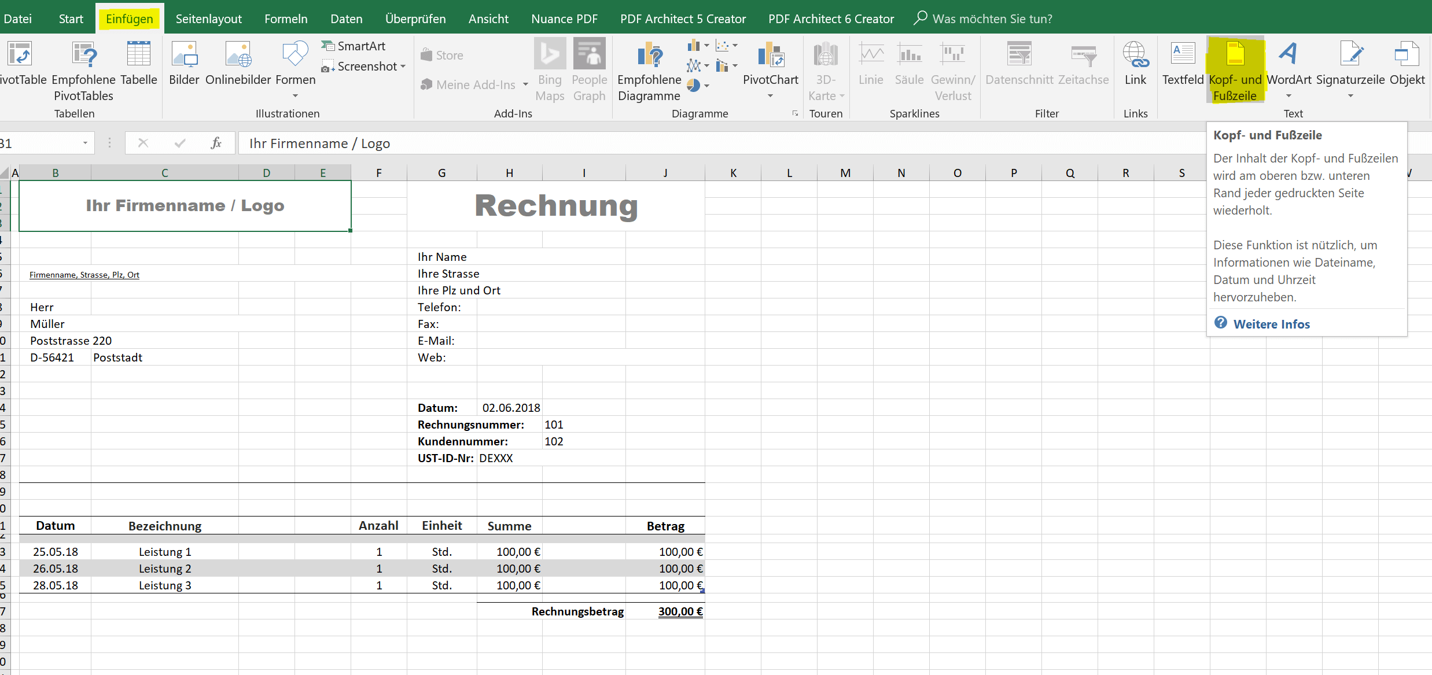Select the 'Bezeichnung' header cell
Image resolution: width=1432 pixels, height=675 pixels.
165,526
